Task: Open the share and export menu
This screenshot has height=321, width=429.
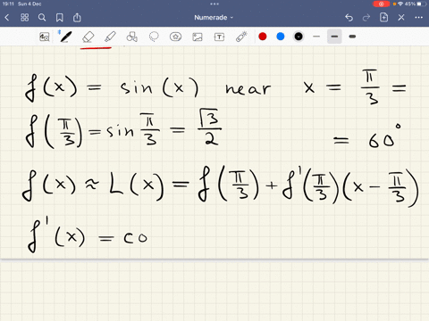Action: coord(77,18)
